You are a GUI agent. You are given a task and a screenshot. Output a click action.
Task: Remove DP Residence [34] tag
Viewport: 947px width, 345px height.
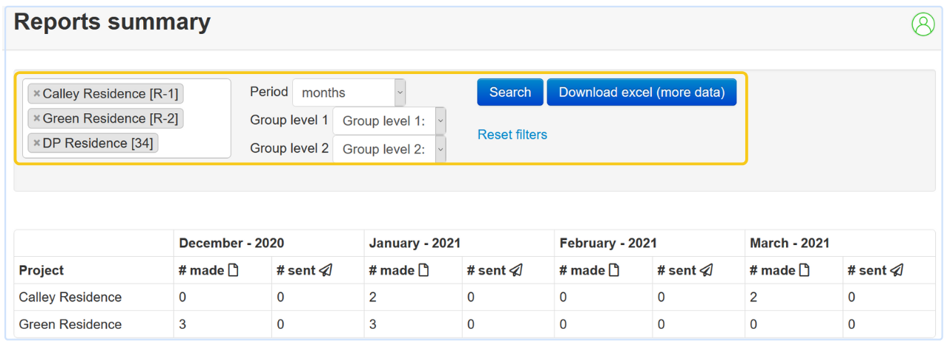36,144
